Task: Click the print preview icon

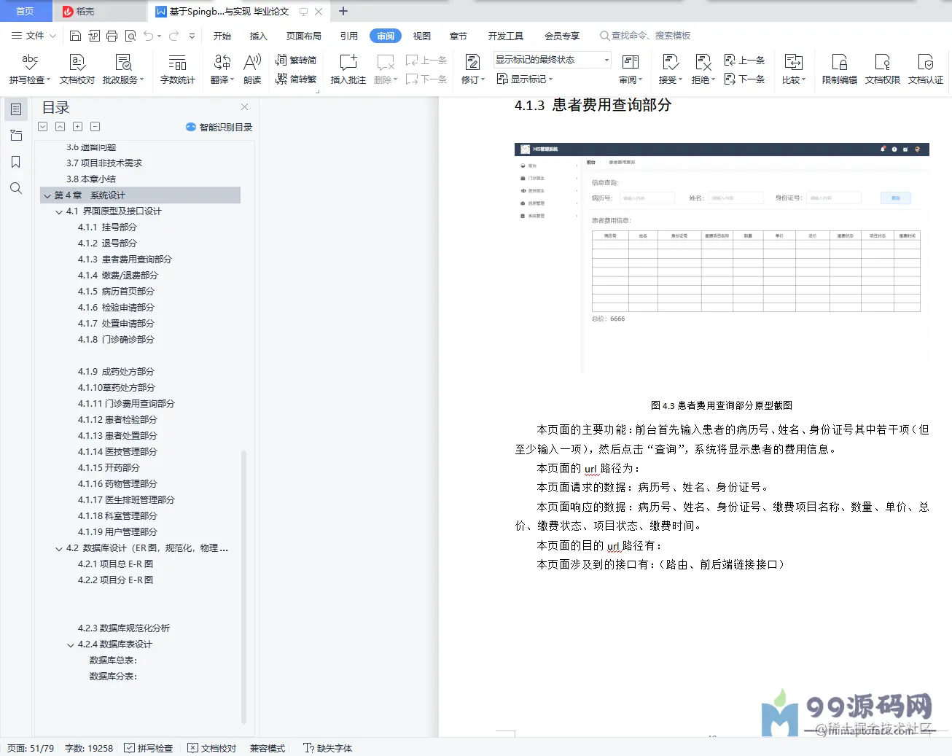Action: [130, 36]
